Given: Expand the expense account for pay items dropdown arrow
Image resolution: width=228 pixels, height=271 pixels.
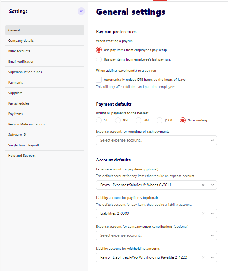Looking at the screenshot, I should pos(212,185).
